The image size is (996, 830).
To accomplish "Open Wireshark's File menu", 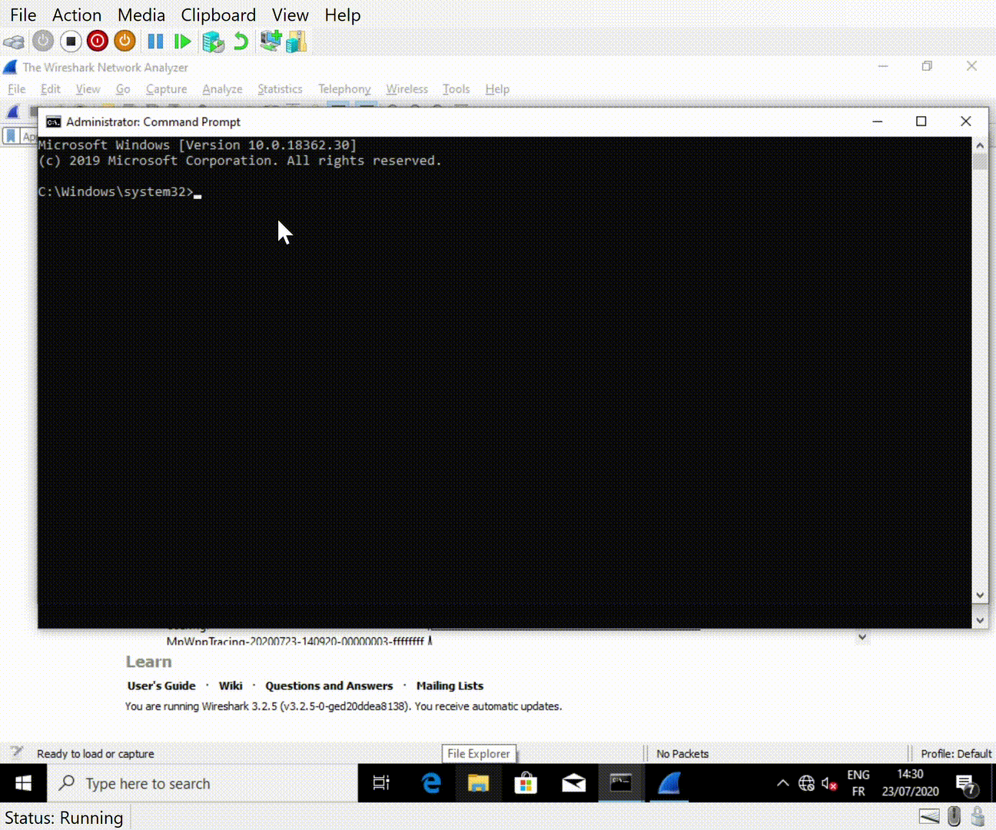I will click(x=17, y=89).
